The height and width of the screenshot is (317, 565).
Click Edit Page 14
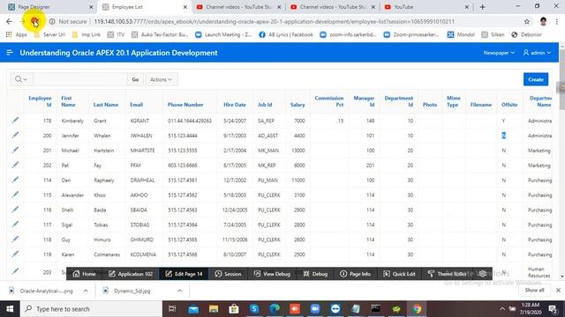point(184,274)
